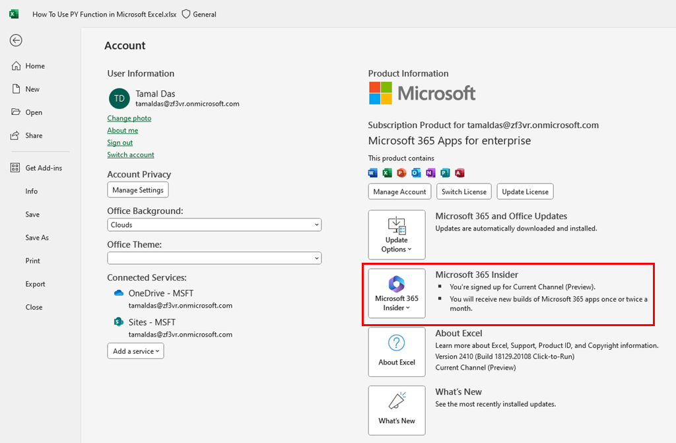
Task: Click Microsoft 365 Apps for enterprise heading
Action: (x=450, y=141)
